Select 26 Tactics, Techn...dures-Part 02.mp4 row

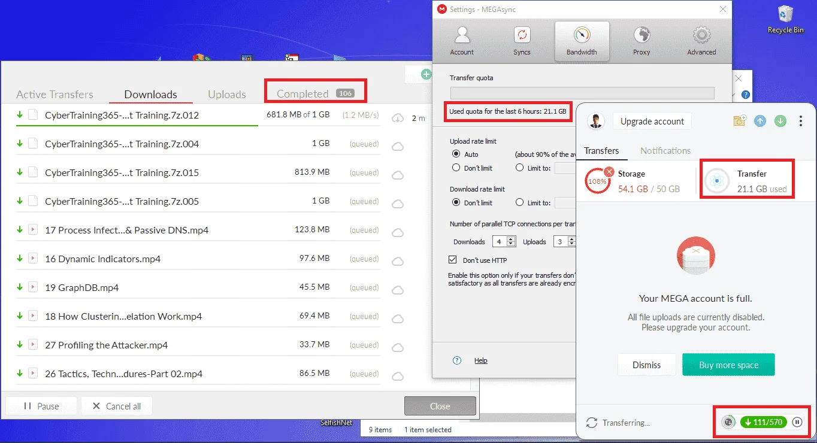(198, 374)
